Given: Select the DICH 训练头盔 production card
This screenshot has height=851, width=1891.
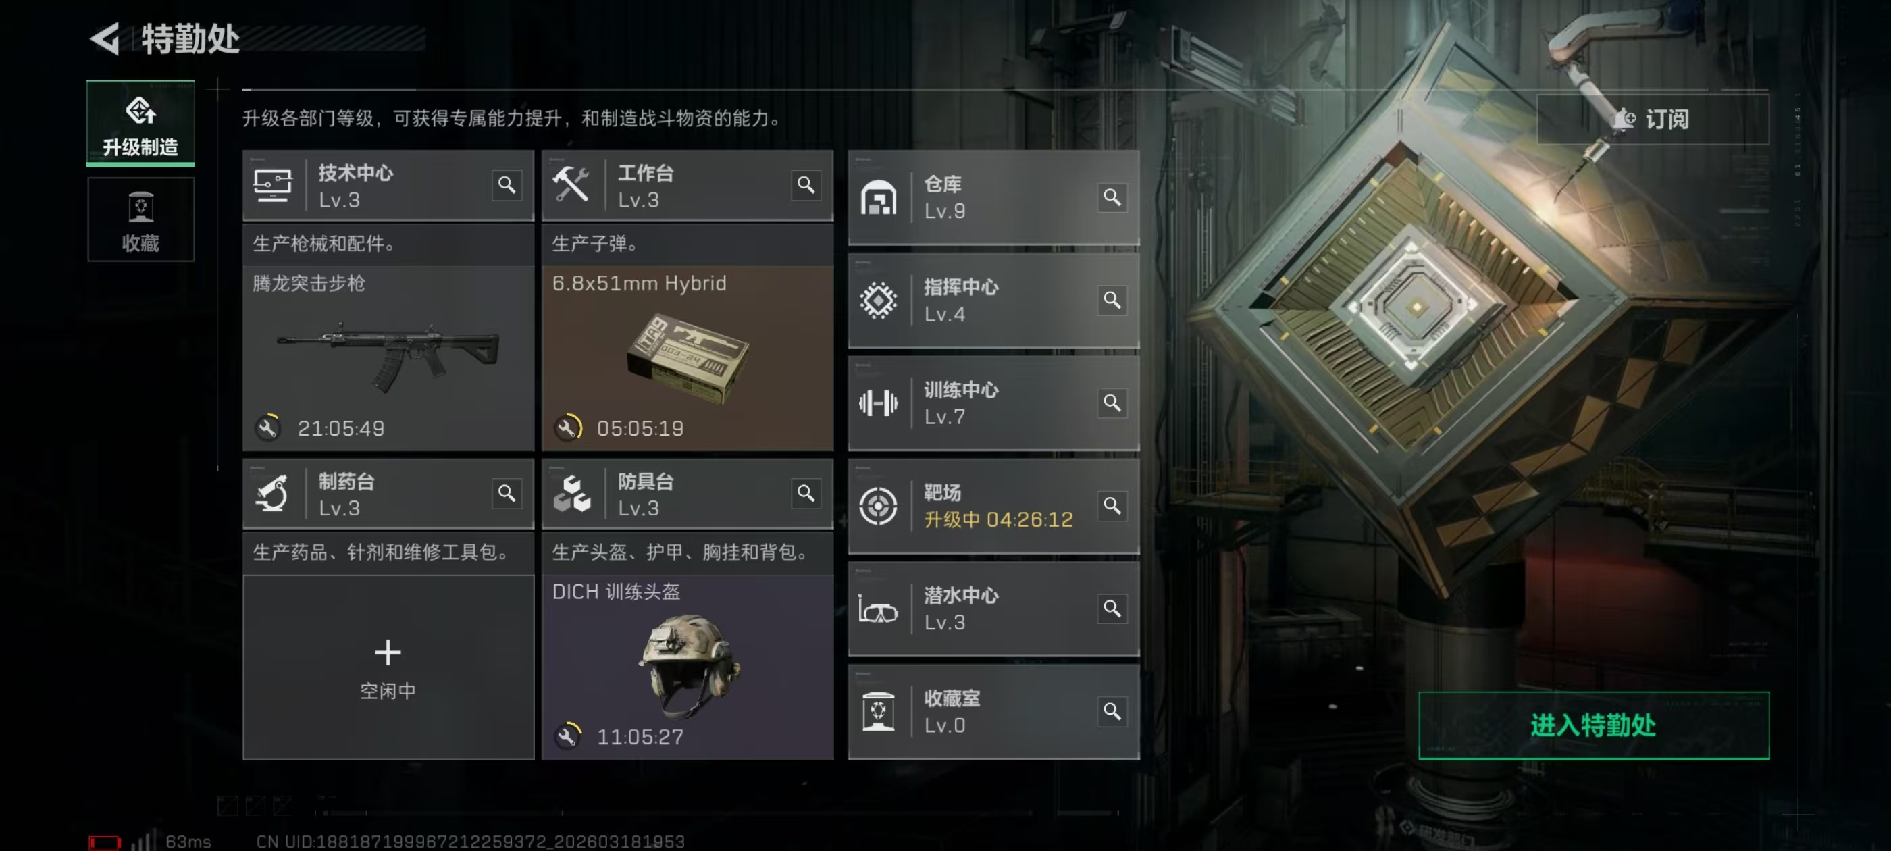Looking at the screenshot, I should (687, 667).
